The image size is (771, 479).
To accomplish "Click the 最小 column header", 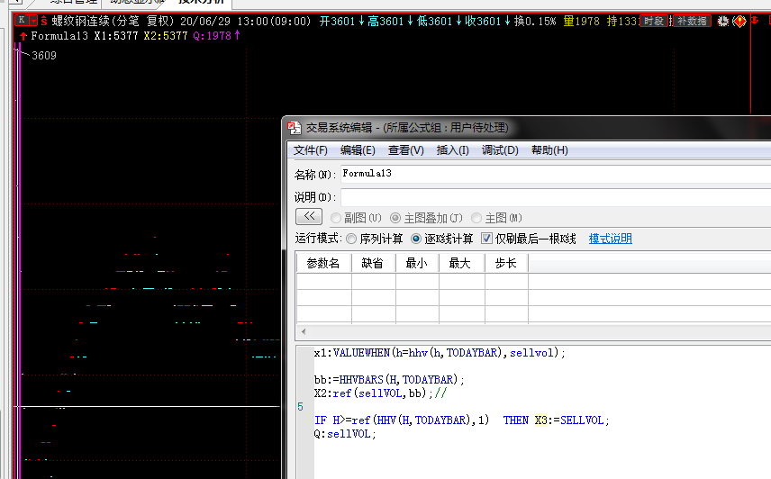I will [x=417, y=263].
